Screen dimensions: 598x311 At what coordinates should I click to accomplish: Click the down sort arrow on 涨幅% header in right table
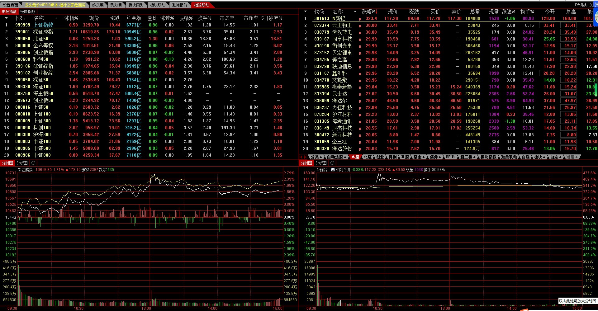[377, 12]
